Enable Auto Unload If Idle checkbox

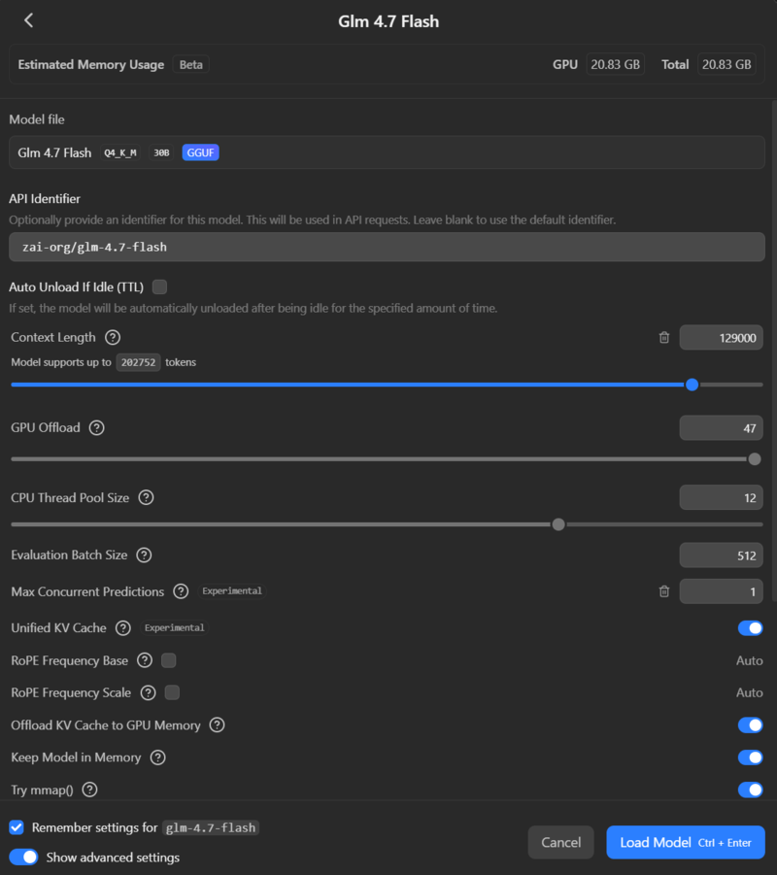pyautogui.click(x=160, y=286)
